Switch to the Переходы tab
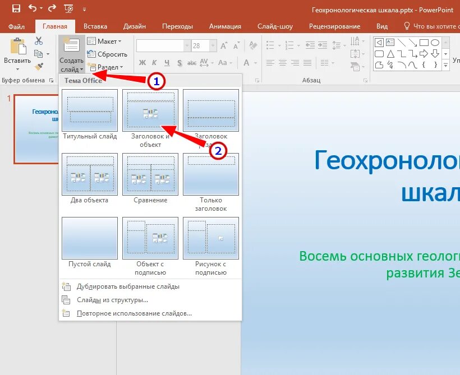 click(x=177, y=26)
